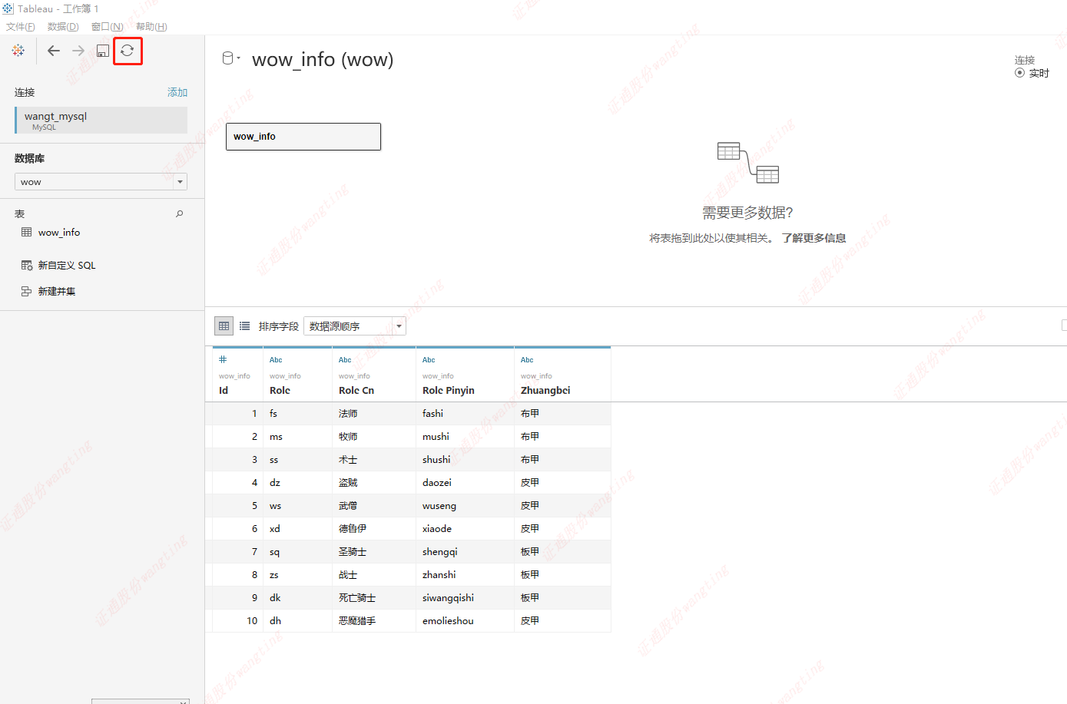Select the Role Cn cell 德鲁伊
The width and height of the screenshot is (1067, 704).
(x=374, y=528)
